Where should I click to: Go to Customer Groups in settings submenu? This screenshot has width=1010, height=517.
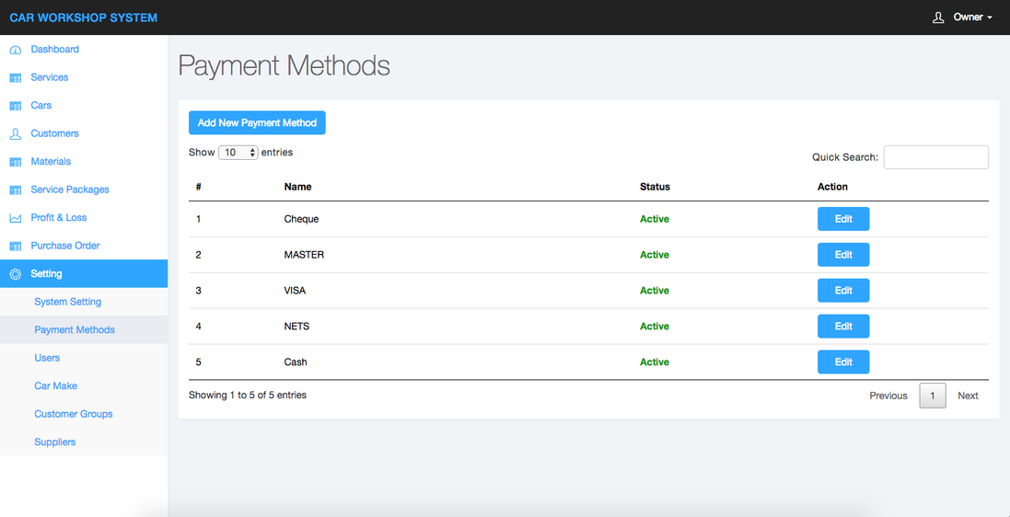tap(74, 414)
